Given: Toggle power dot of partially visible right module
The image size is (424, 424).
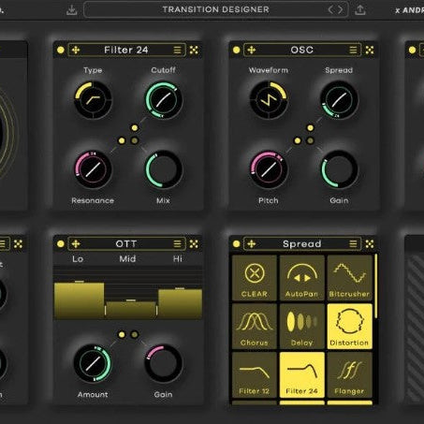Looking at the screenshot, I should click(x=412, y=50).
